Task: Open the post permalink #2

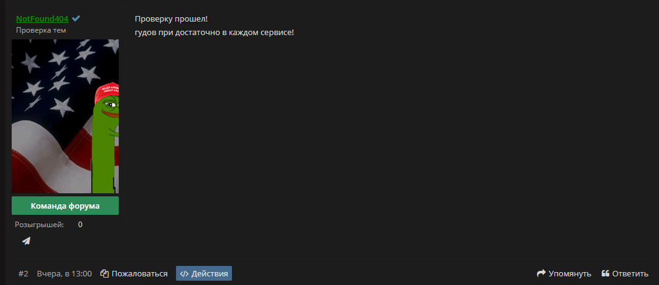Action: coord(23,274)
